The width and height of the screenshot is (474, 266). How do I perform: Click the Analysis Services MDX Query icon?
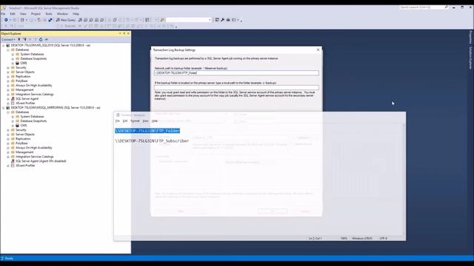[86, 20]
